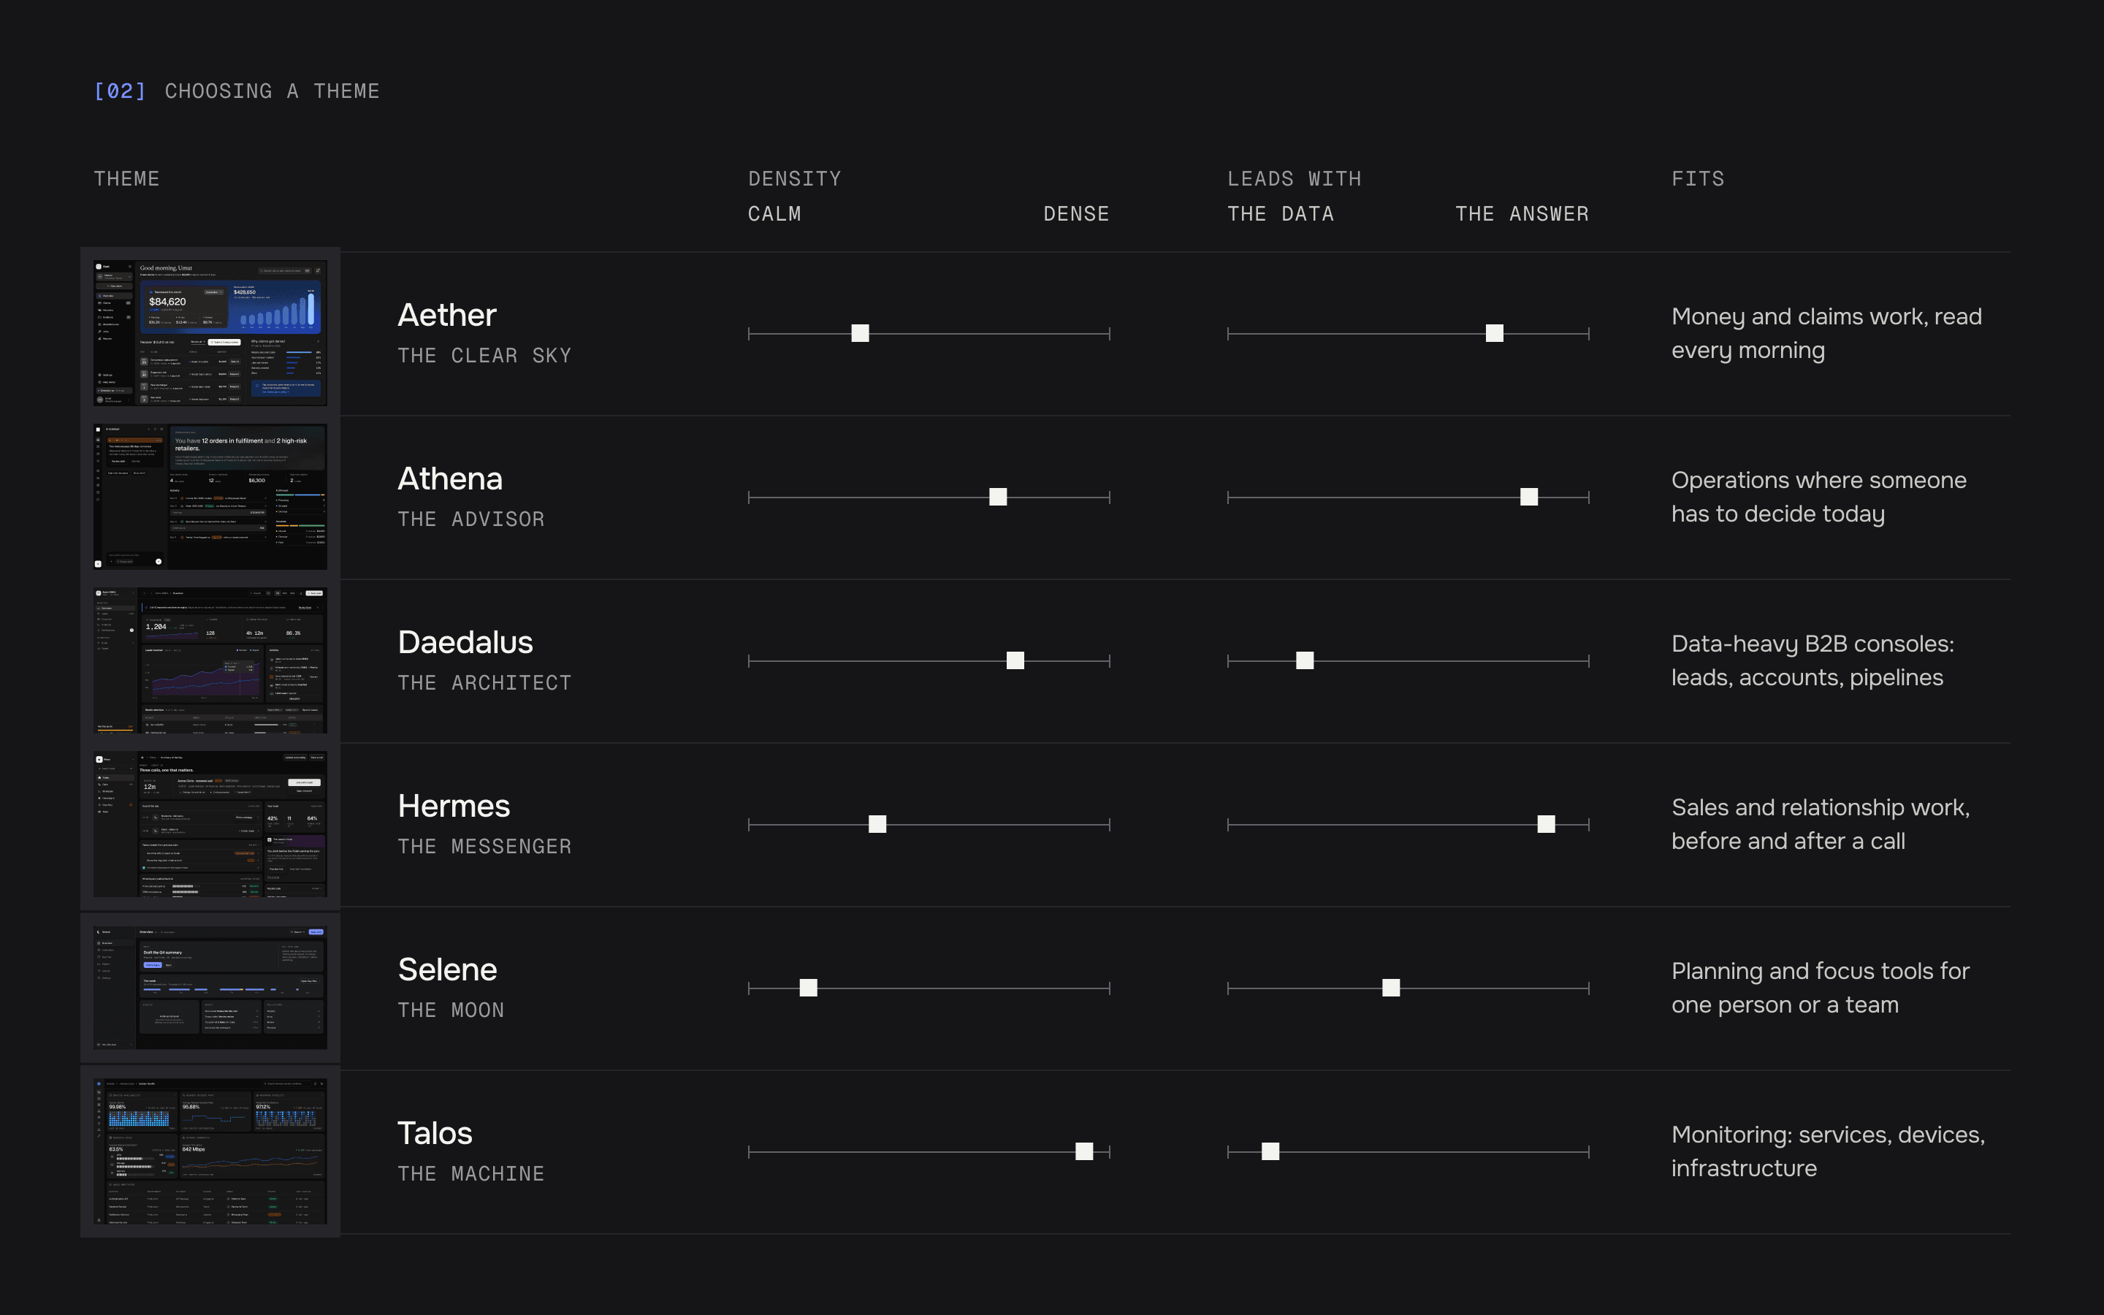
Task: Click the CALM scale label
Action: 774,214
